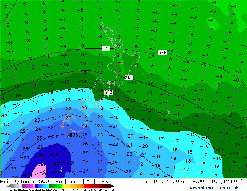This screenshot has height=191, width=247.
Task: Click the '(12+06)' run offset text
Action: pyautogui.click(x=232, y=182)
